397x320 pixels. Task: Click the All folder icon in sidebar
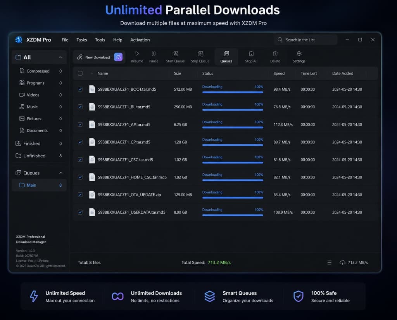(18, 57)
